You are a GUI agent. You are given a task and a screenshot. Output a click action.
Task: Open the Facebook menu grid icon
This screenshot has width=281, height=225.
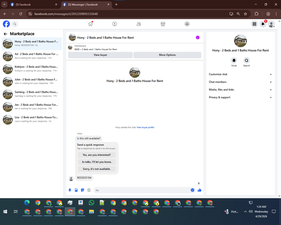click(254, 24)
